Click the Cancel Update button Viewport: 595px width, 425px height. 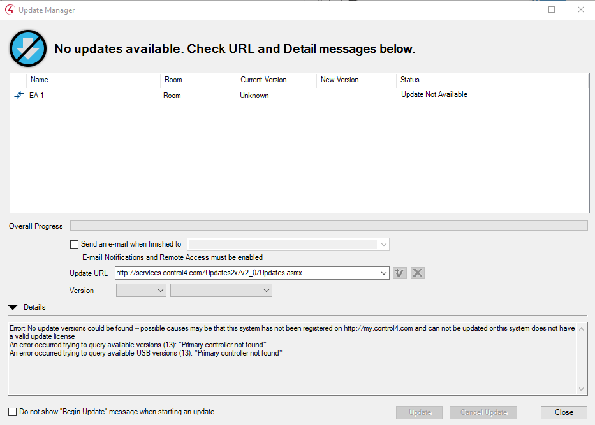483,412
